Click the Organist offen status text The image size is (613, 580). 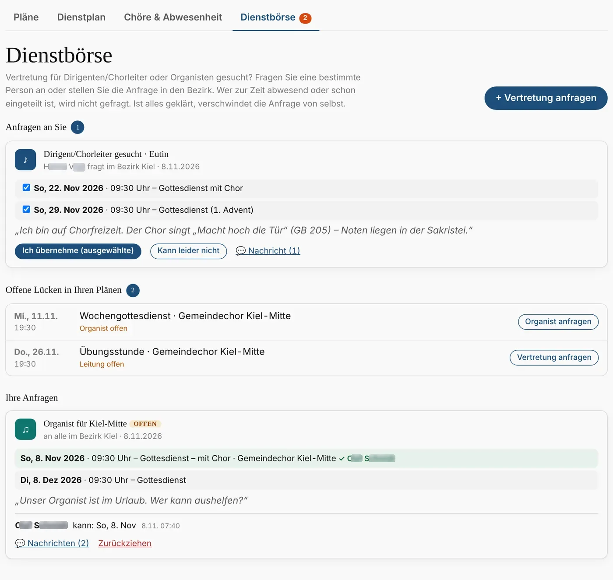(103, 328)
